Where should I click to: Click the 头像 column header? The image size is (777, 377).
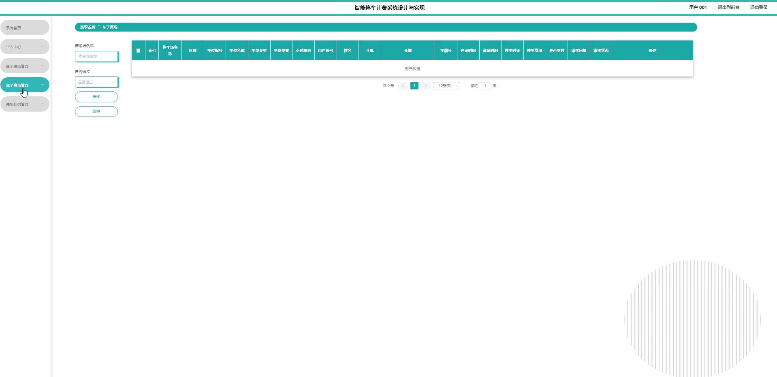pos(408,51)
